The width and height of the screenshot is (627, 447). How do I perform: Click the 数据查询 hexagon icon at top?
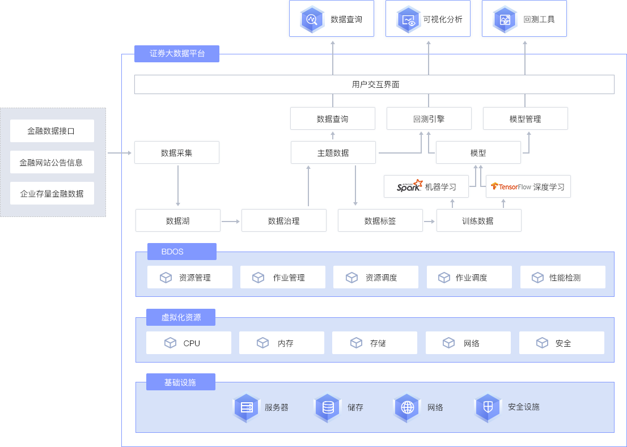[311, 19]
